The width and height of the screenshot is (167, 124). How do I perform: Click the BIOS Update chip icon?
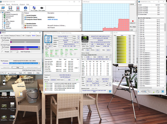(42, 8)
